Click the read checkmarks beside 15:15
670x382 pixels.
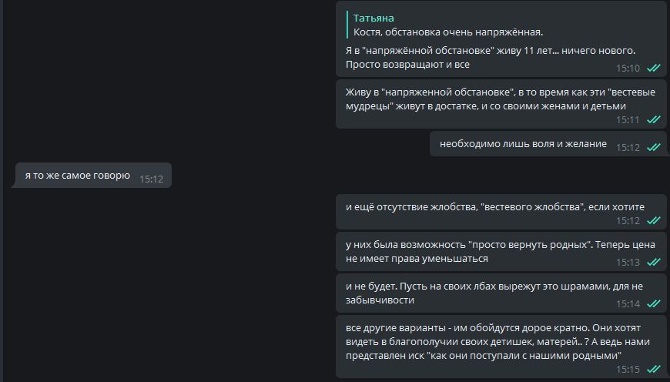(x=654, y=370)
